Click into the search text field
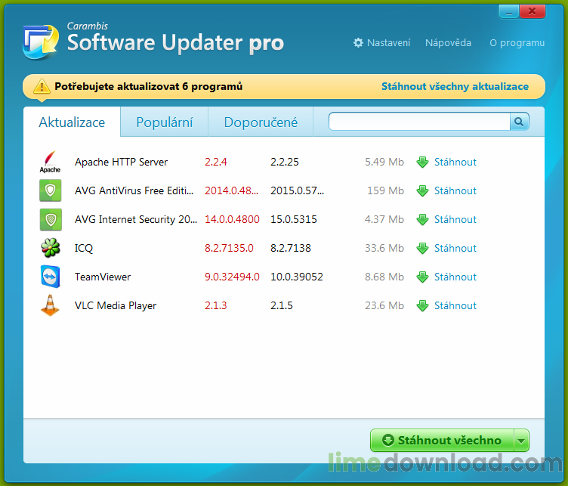Image resolution: width=568 pixels, height=486 pixels. pos(419,121)
